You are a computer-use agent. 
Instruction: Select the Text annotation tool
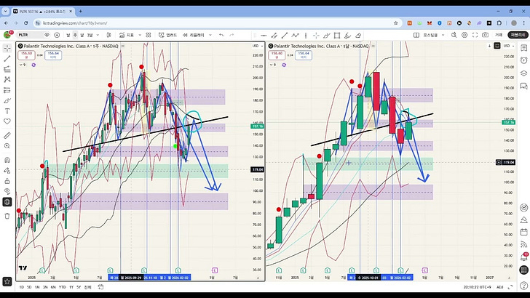(x=7, y=111)
